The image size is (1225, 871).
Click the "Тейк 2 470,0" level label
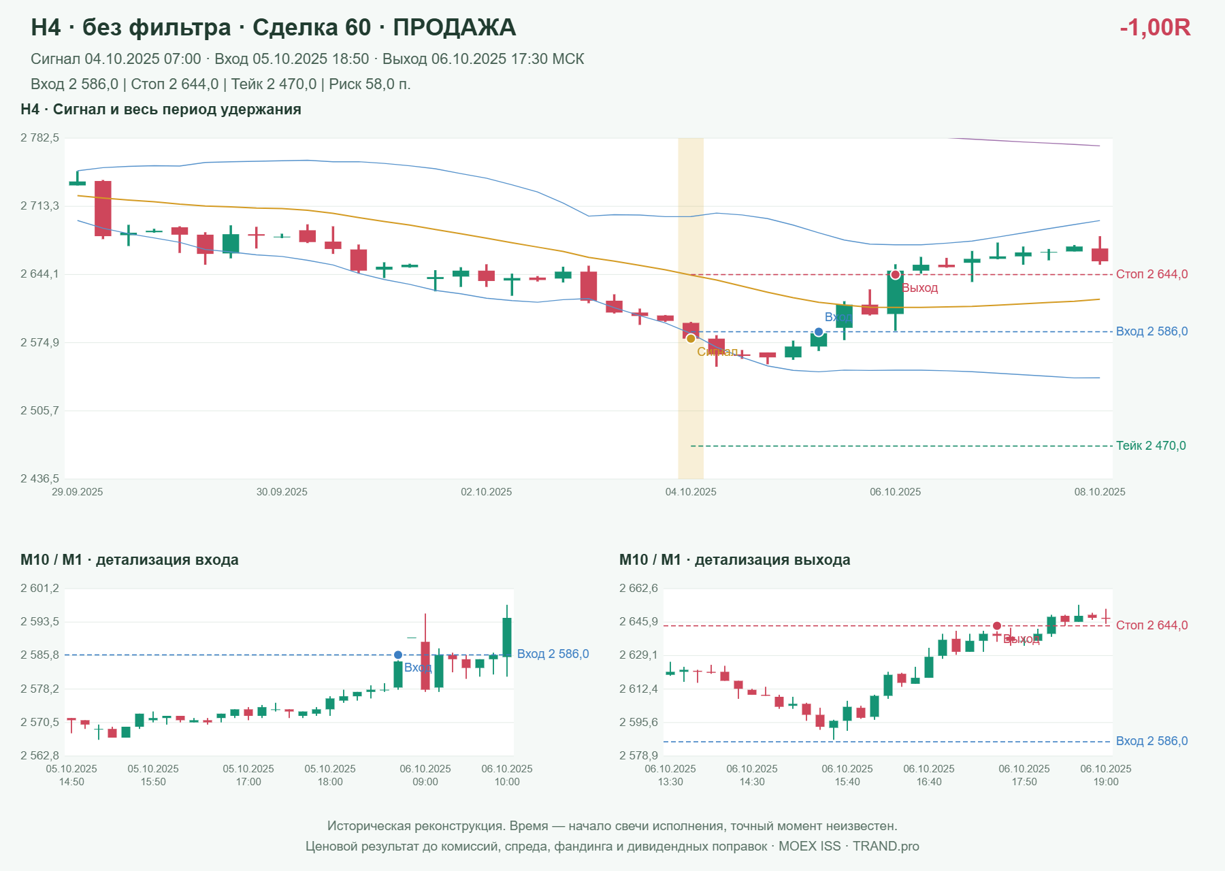[x=1151, y=446]
